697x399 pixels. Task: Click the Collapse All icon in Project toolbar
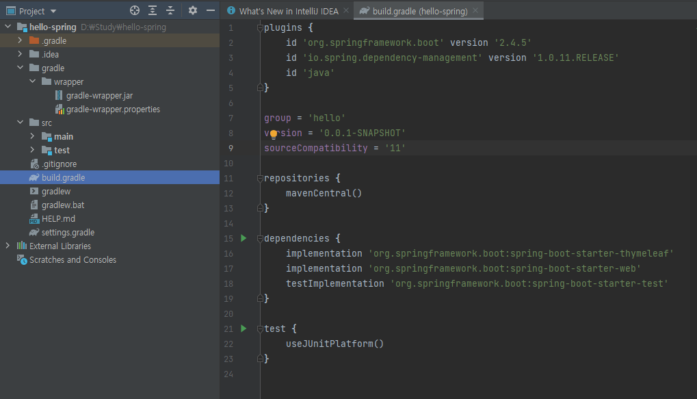pos(170,11)
